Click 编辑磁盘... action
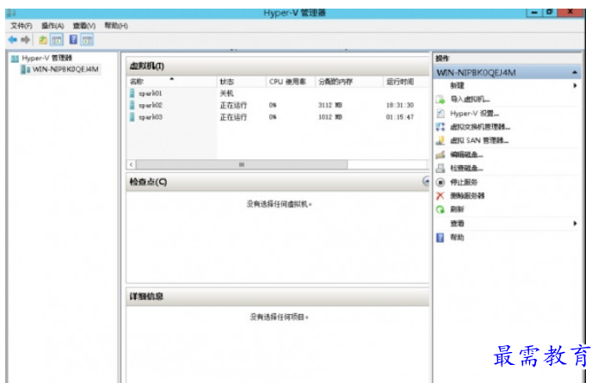This screenshot has height=383, width=598. (466, 155)
